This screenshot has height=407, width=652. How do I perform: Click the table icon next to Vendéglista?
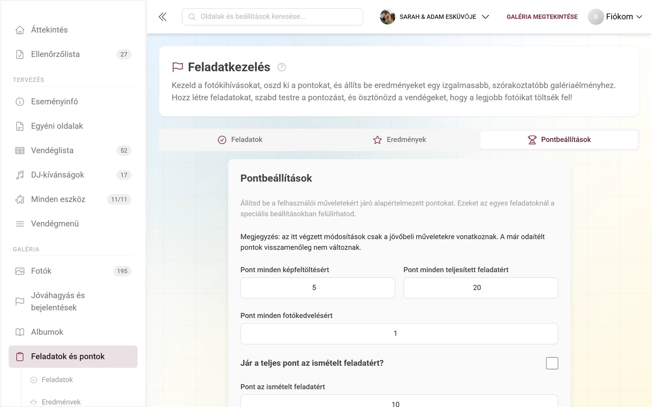click(x=20, y=151)
